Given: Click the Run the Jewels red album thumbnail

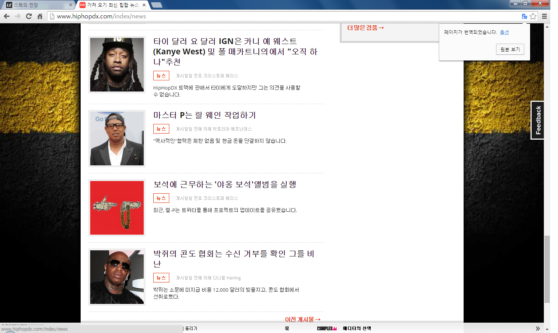Looking at the screenshot, I should point(117,207).
